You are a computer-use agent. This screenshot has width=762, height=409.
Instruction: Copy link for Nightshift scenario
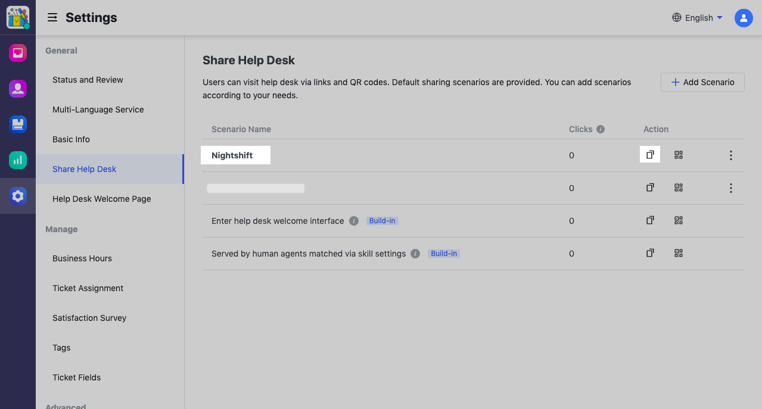(650, 155)
